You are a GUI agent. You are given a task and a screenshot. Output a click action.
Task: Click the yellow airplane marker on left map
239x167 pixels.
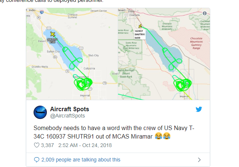pos(52,34)
